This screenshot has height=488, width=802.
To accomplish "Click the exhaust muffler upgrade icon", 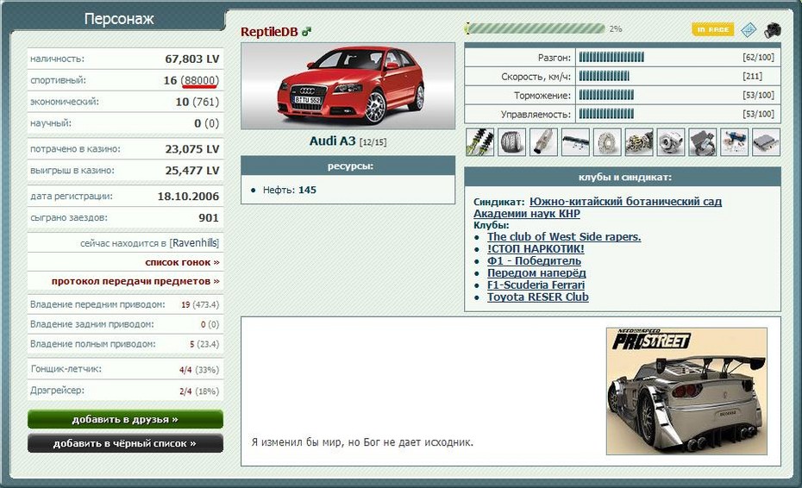I will [543, 141].
